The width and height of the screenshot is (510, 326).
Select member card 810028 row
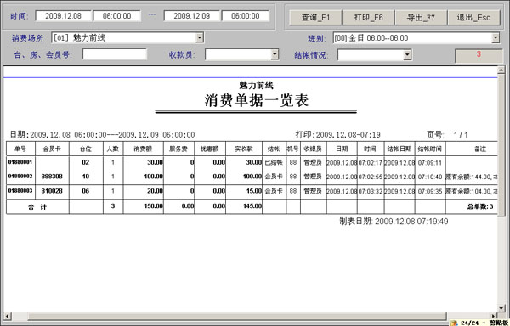click(252, 191)
